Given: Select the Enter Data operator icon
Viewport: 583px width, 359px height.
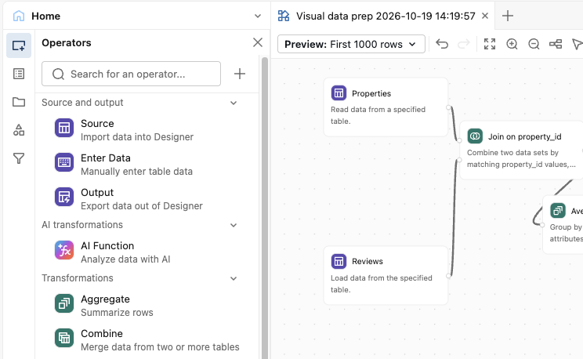Looking at the screenshot, I should [64, 162].
